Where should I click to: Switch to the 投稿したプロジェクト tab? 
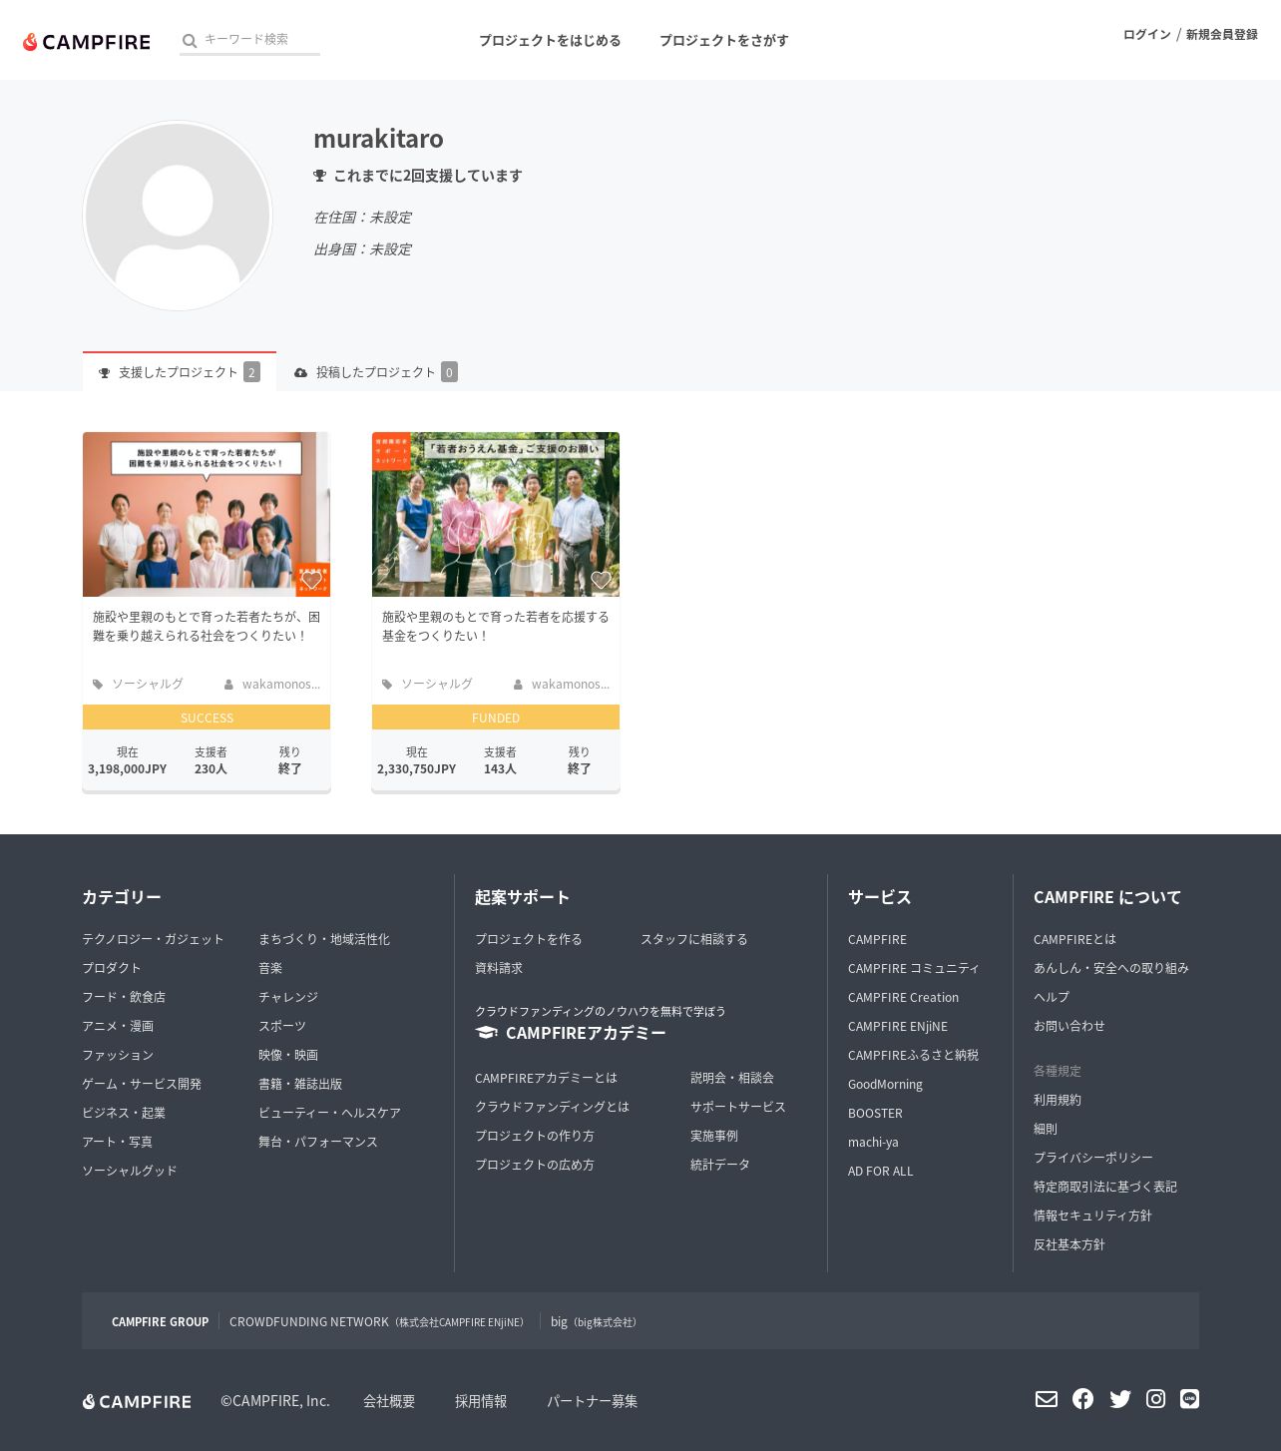376,372
